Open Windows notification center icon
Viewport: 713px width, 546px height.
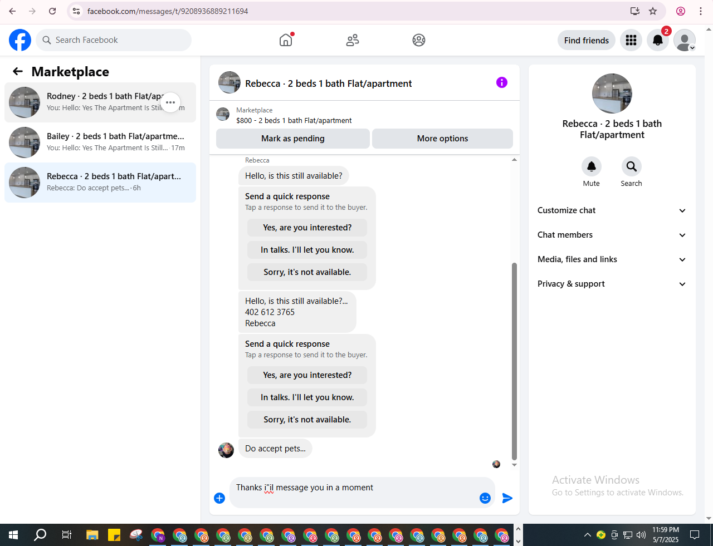[x=695, y=535]
